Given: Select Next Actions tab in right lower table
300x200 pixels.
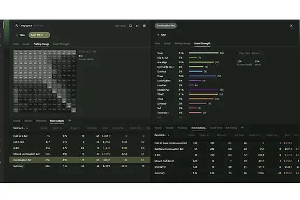Looking at the screenshot, I should (x=198, y=128).
